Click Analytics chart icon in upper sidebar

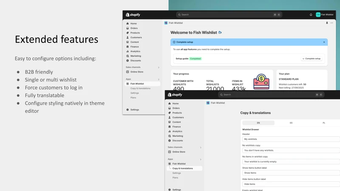pos(127,51)
